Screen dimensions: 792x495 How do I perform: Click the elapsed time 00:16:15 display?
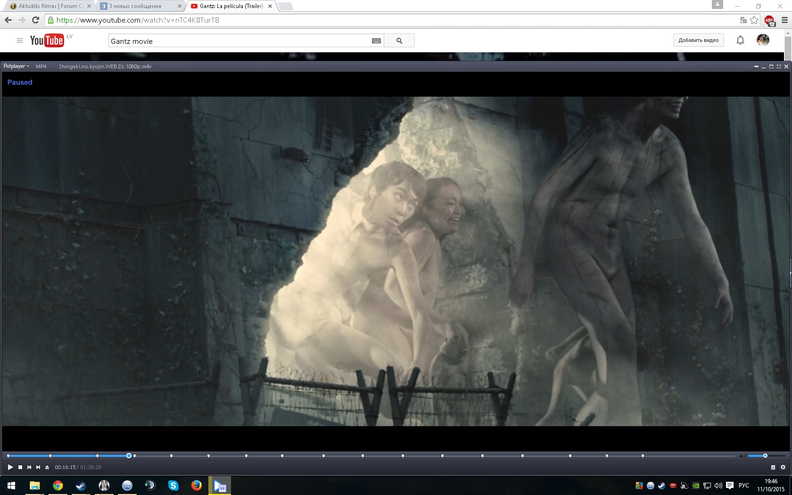(65, 467)
